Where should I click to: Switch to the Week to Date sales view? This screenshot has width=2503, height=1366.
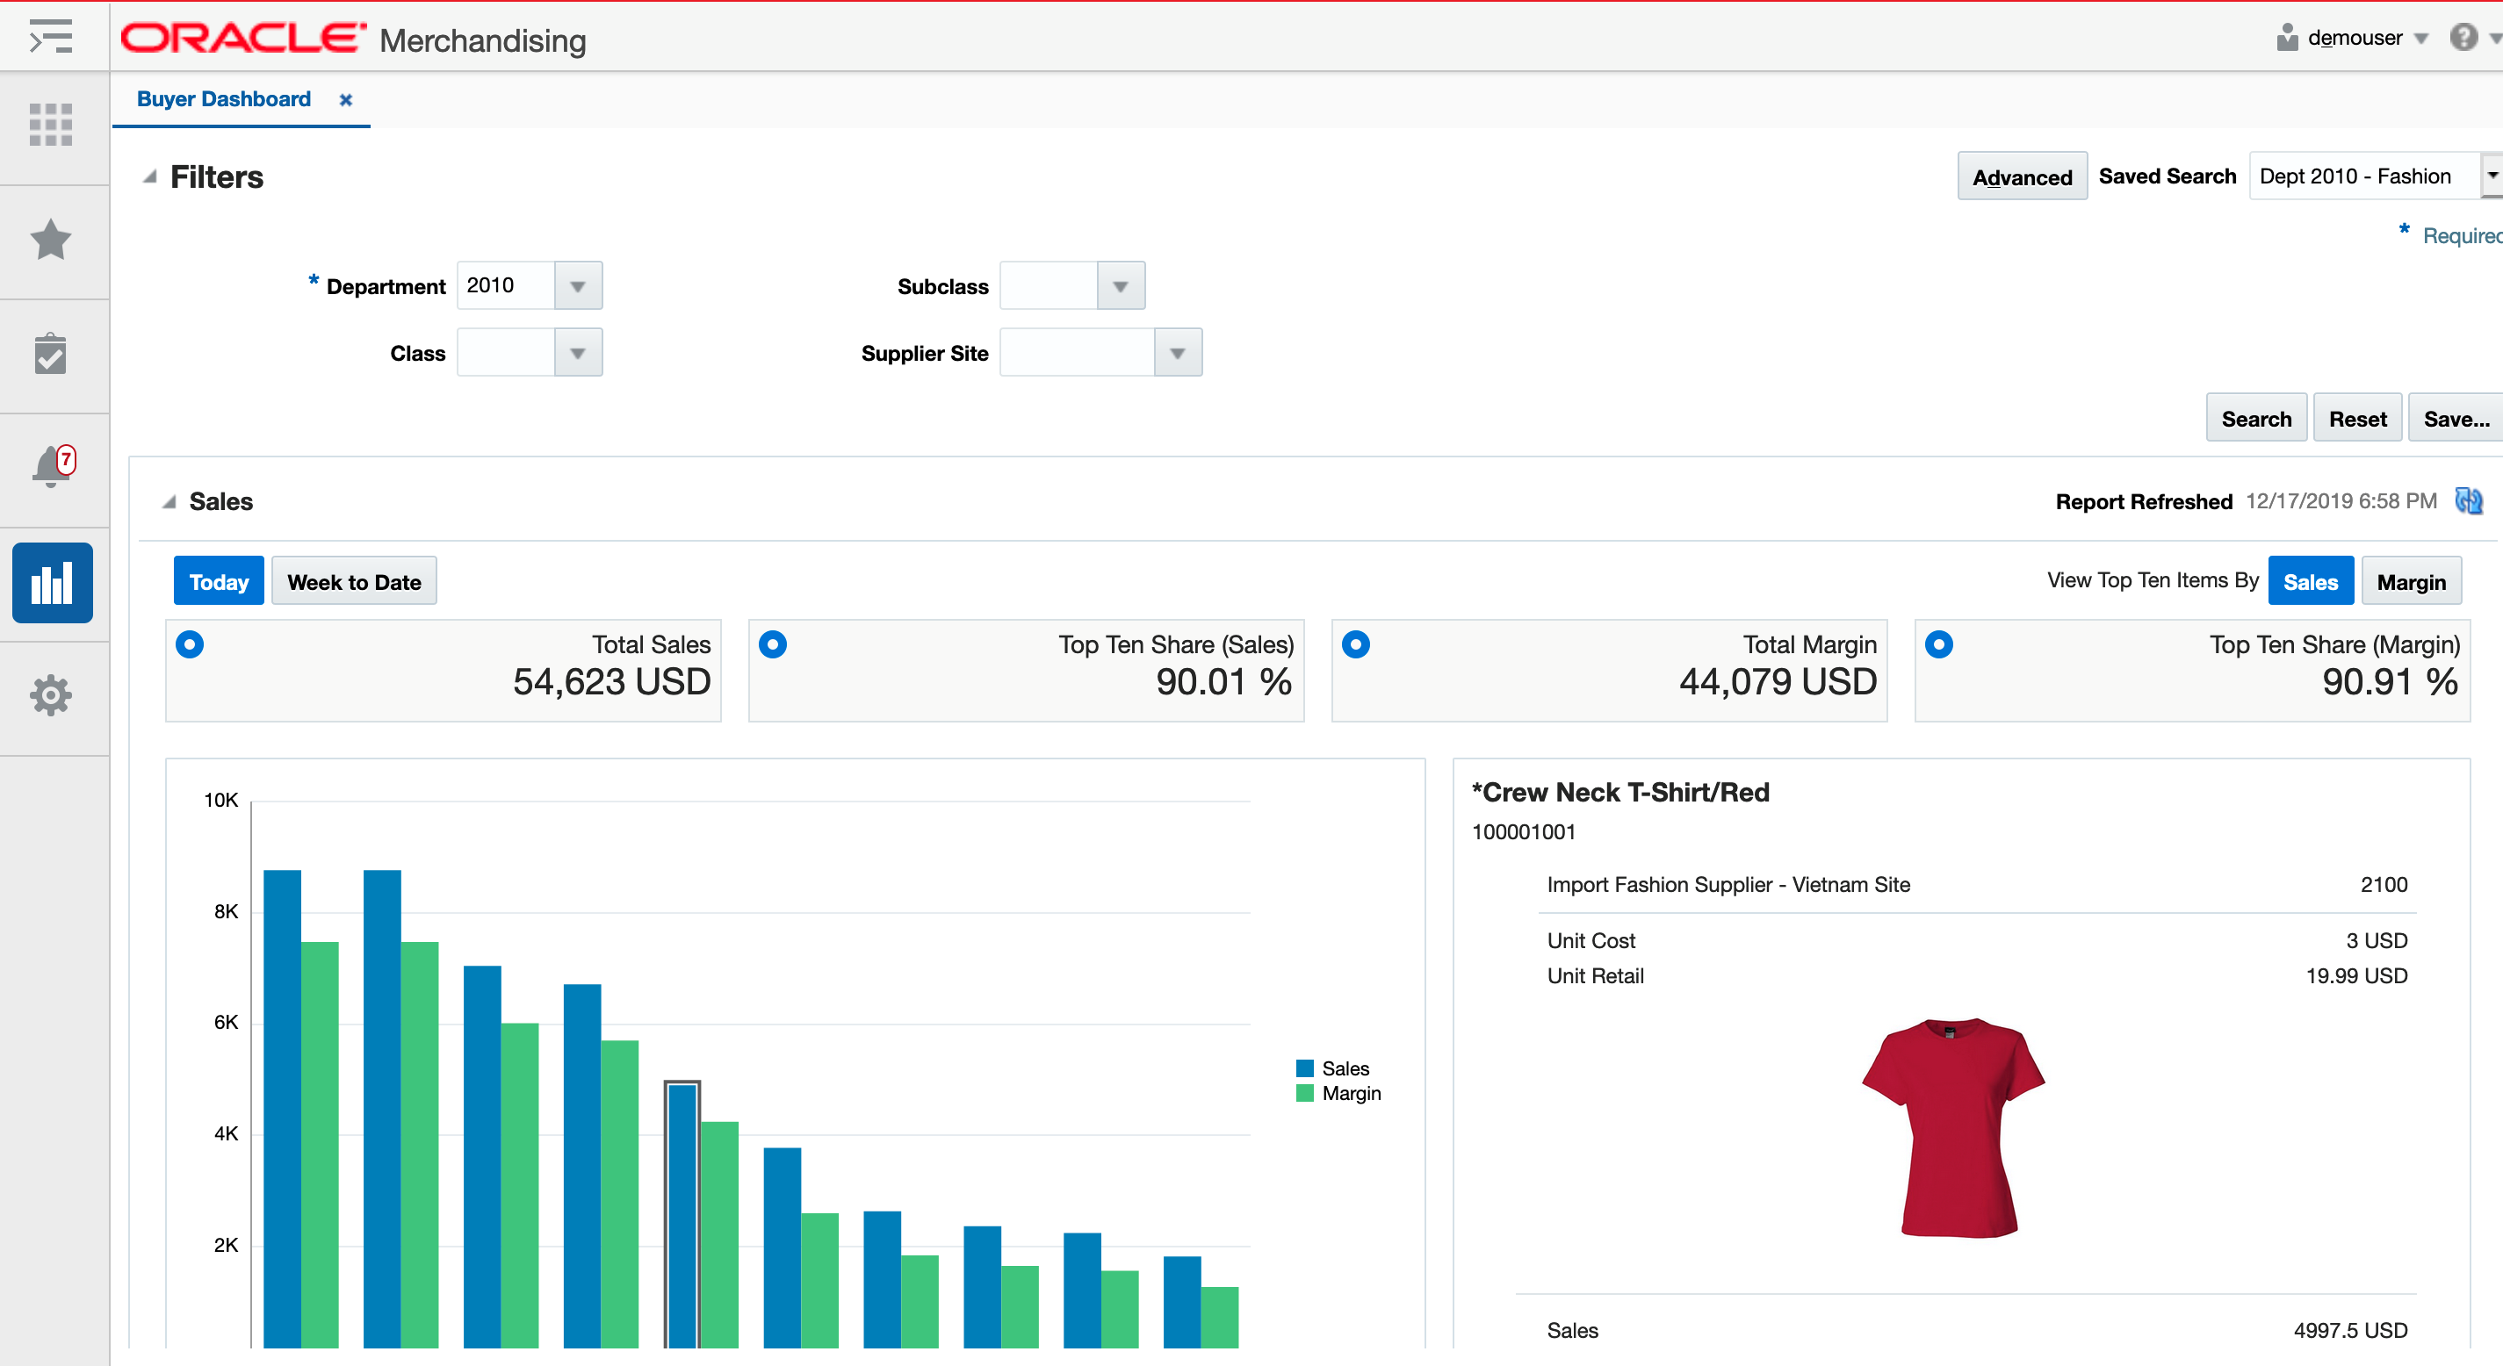pyautogui.click(x=351, y=580)
